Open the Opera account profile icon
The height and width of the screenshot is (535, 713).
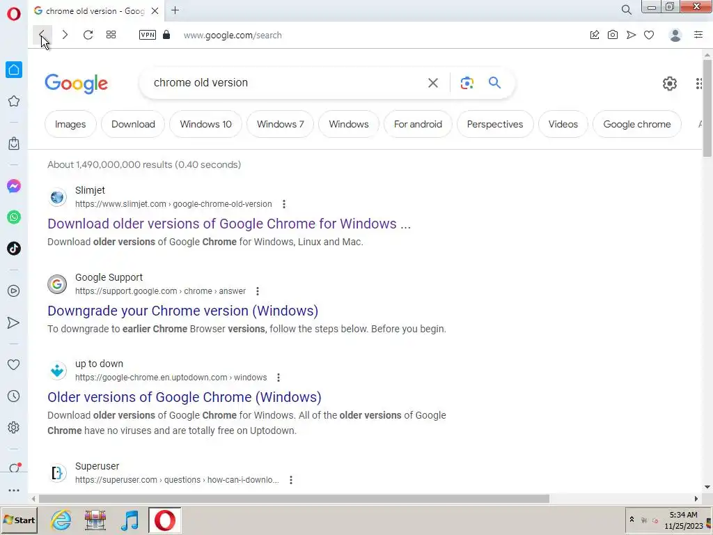coord(675,35)
